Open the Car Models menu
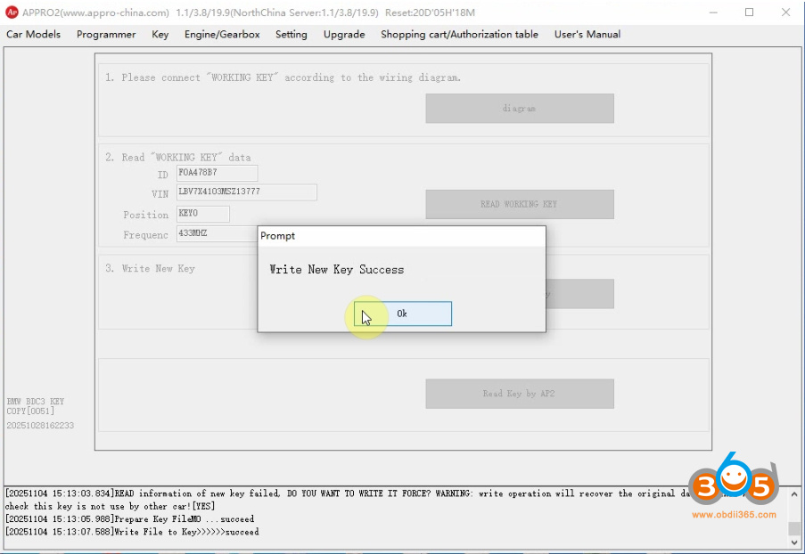 [x=34, y=35]
